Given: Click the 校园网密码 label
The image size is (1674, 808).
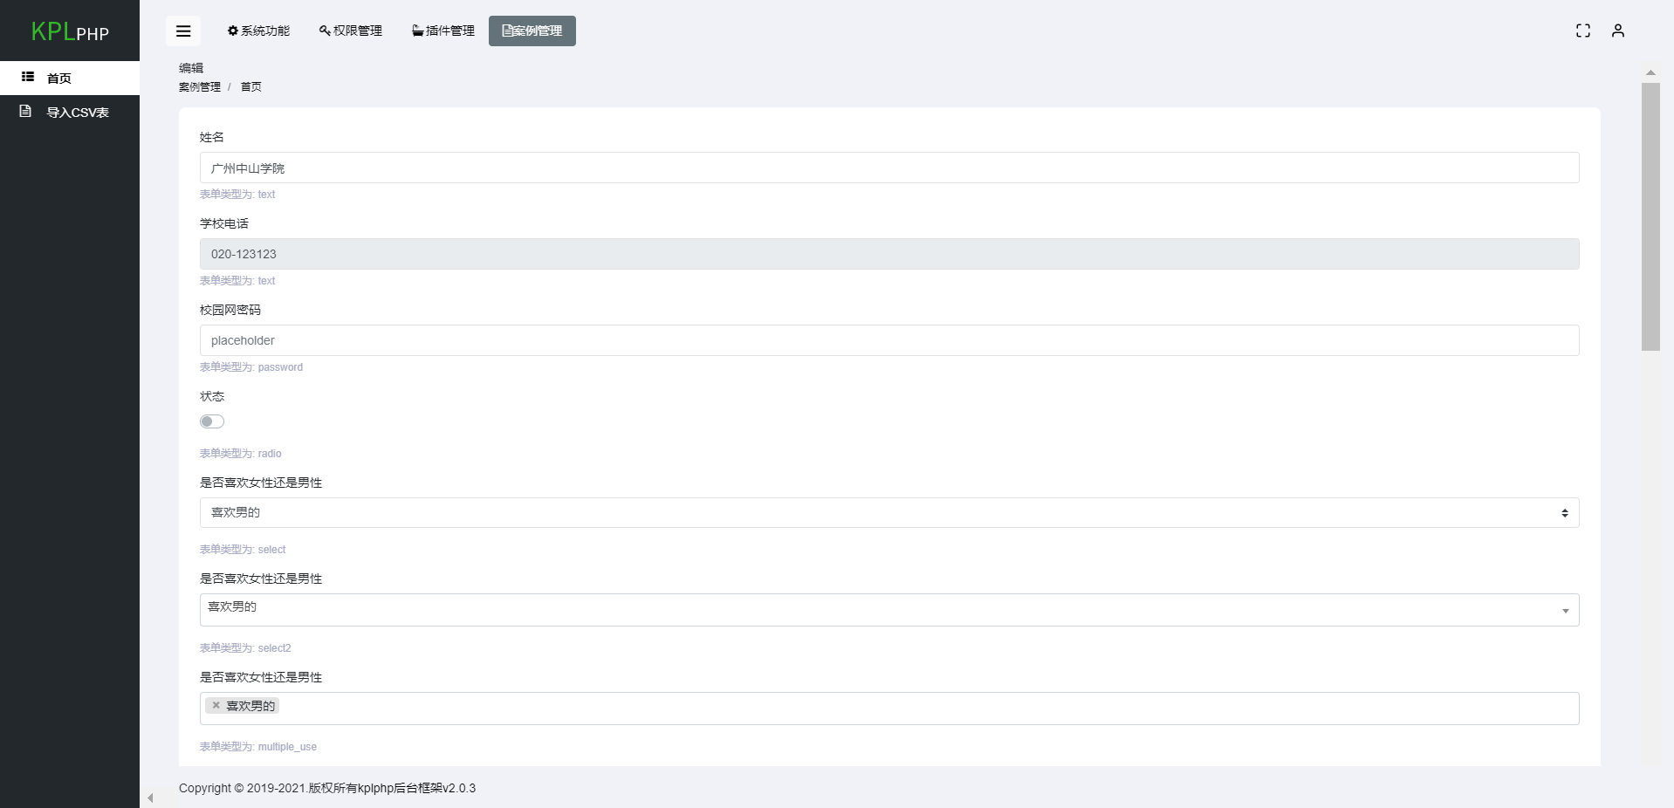Looking at the screenshot, I should pyautogui.click(x=230, y=310).
